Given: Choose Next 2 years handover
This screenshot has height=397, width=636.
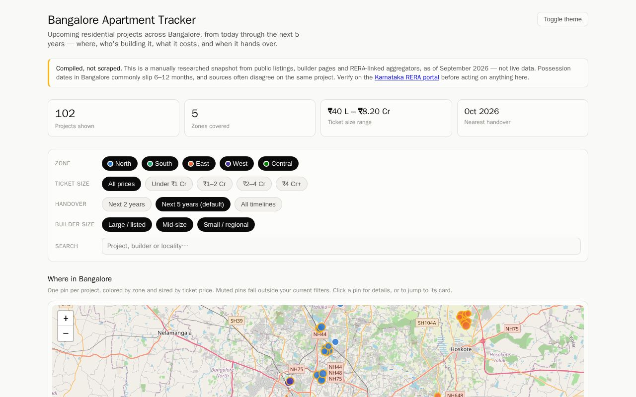Looking at the screenshot, I should click(127, 204).
